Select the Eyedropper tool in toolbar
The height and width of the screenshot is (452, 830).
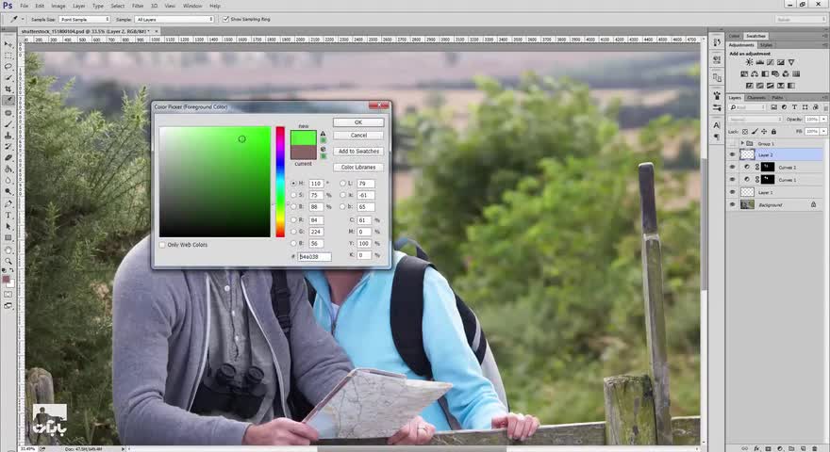pos(8,100)
